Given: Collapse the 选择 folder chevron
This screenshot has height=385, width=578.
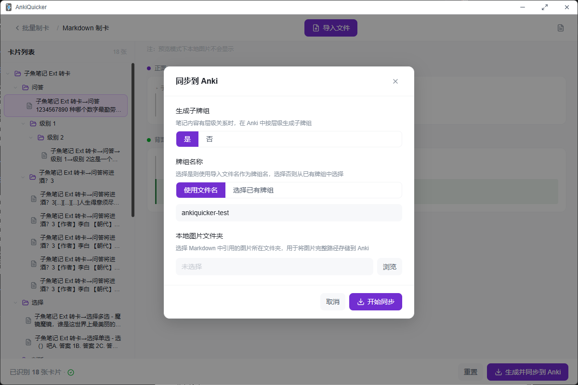Looking at the screenshot, I should point(16,303).
